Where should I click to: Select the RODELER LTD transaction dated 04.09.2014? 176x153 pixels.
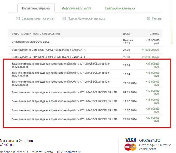click(64, 92)
